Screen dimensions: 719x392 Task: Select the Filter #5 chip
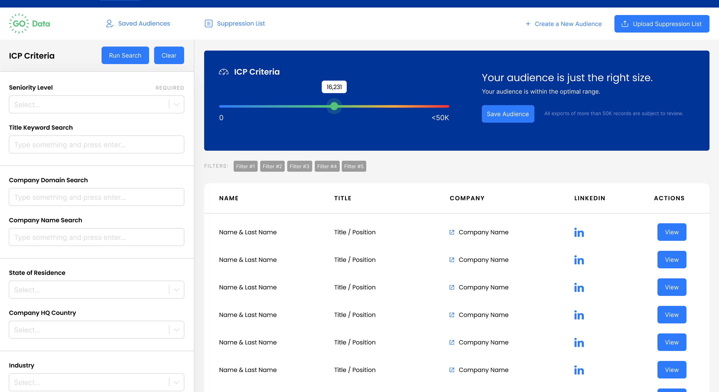(354, 166)
